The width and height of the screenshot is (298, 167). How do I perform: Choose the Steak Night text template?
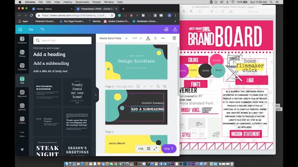click(x=47, y=147)
